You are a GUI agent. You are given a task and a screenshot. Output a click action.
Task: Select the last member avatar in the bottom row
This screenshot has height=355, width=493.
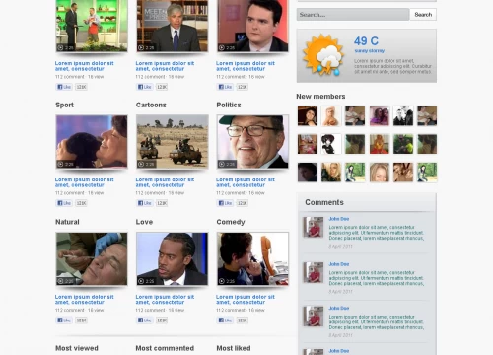click(427, 173)
